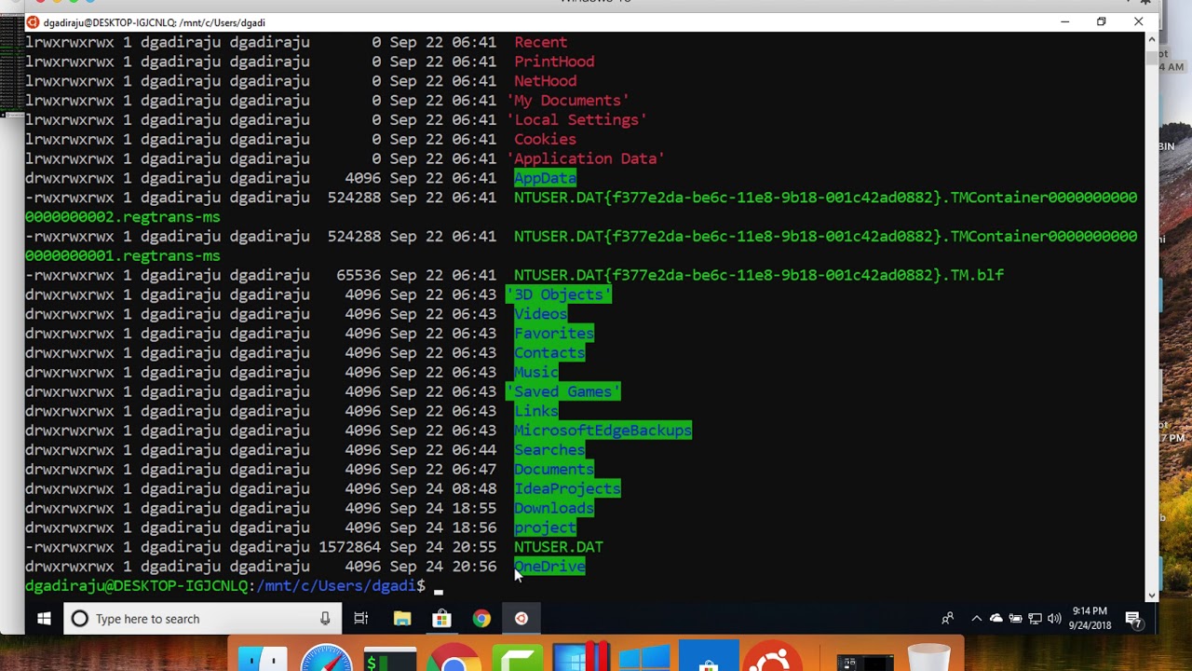Open network status tray icon
The height and width of the screenshot is (671, 1192).
tap(1035, 619)
